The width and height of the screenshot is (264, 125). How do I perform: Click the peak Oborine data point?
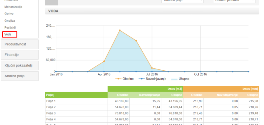tap(120, 30)
